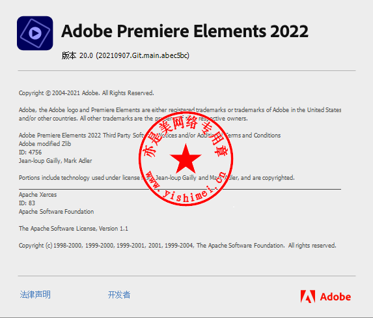Select the Apache Xerces entry
This screenshot has width=373, height=318.
(38, 195)
